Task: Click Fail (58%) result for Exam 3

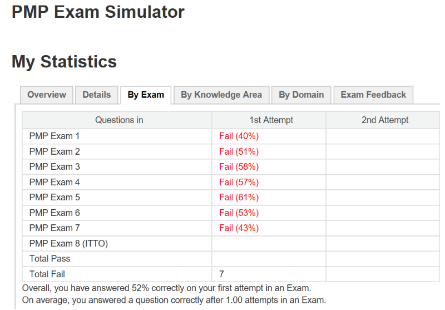Action: (239, 167)
